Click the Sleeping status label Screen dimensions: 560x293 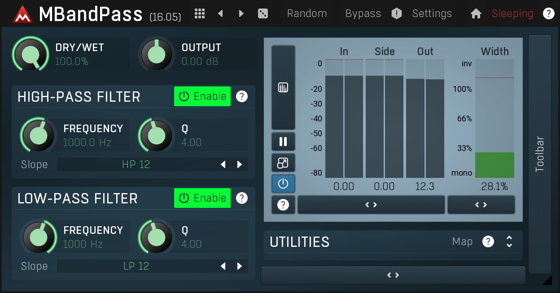512,13
